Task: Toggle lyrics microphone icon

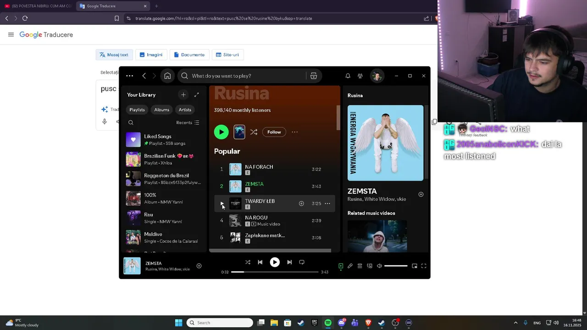Action: tap(350, 266)
